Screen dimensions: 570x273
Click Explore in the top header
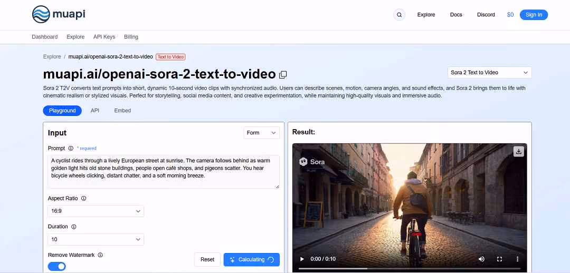[x=426, y=15]
